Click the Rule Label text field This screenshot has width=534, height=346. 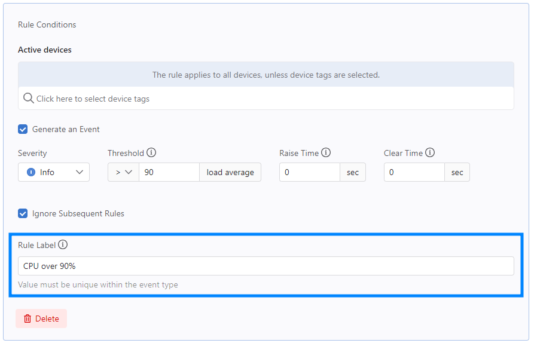coord(266,266)
